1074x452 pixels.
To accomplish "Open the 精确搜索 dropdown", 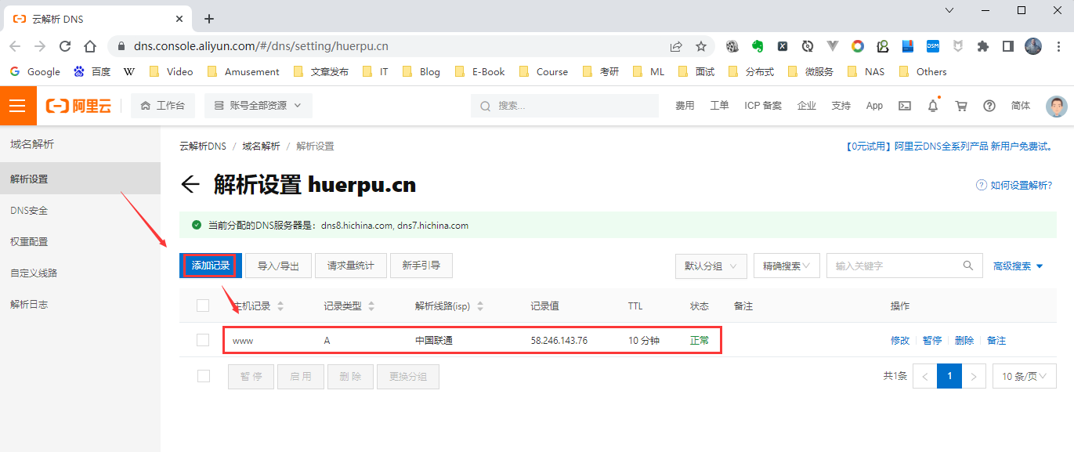I will tap(787, 266).
